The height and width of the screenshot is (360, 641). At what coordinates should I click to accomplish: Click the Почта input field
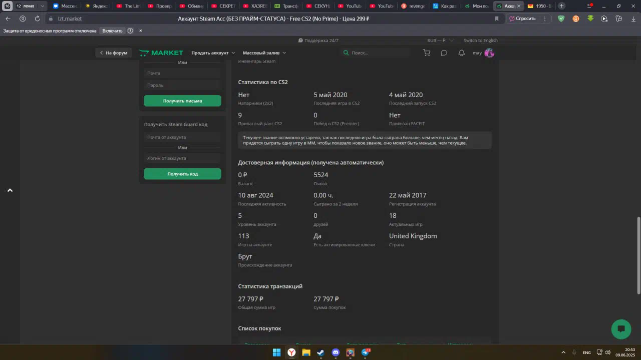(x=182, y=73)
